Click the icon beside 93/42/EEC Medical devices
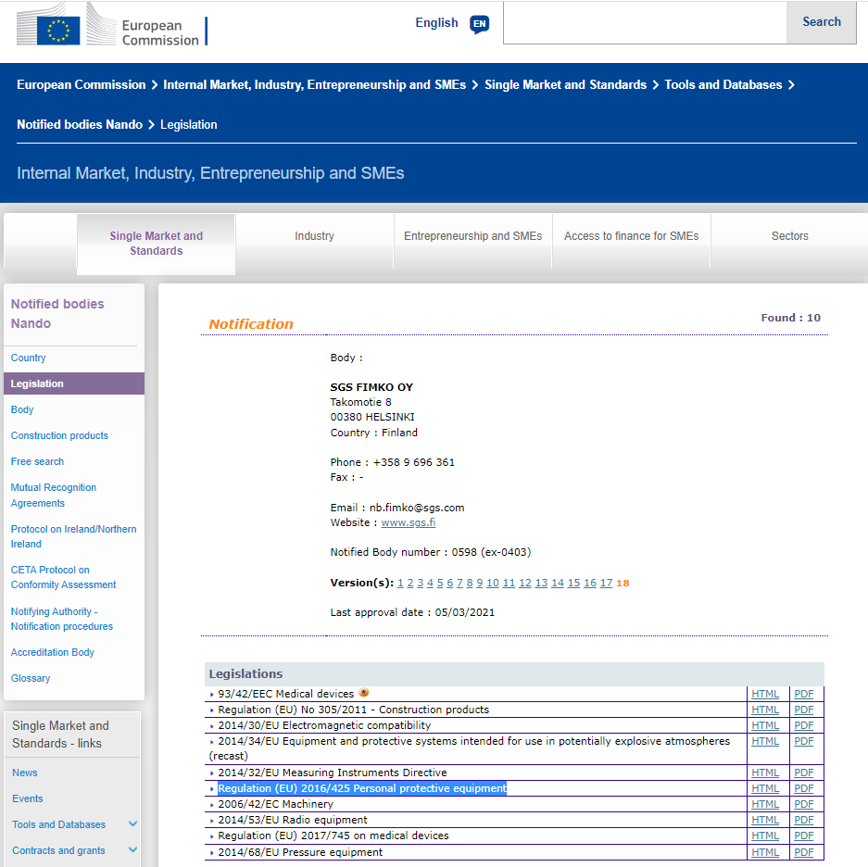 click(364, 693)
